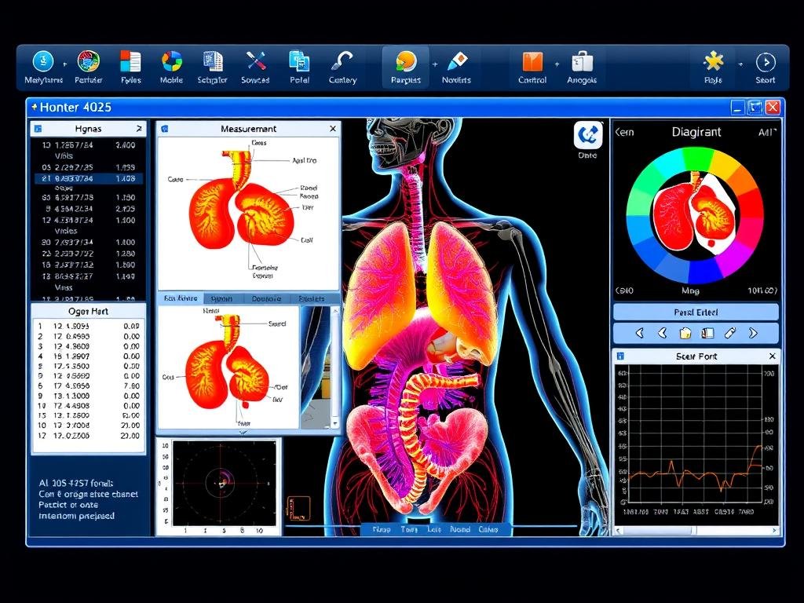Click the Flajis yellow puzzle icon
804x603 pixels.
click(713, 62)
